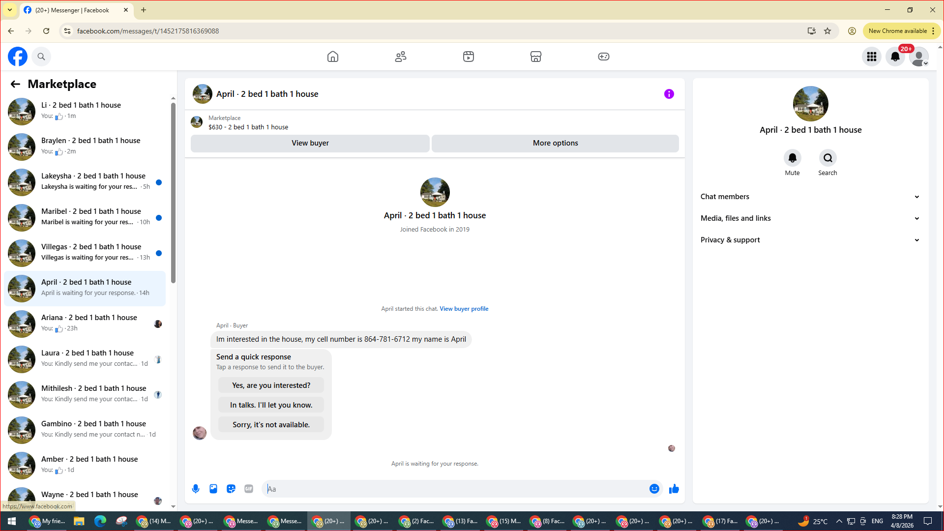Open the GIF picker icon
The image size is (944, 531).
[x=249, y=489]
